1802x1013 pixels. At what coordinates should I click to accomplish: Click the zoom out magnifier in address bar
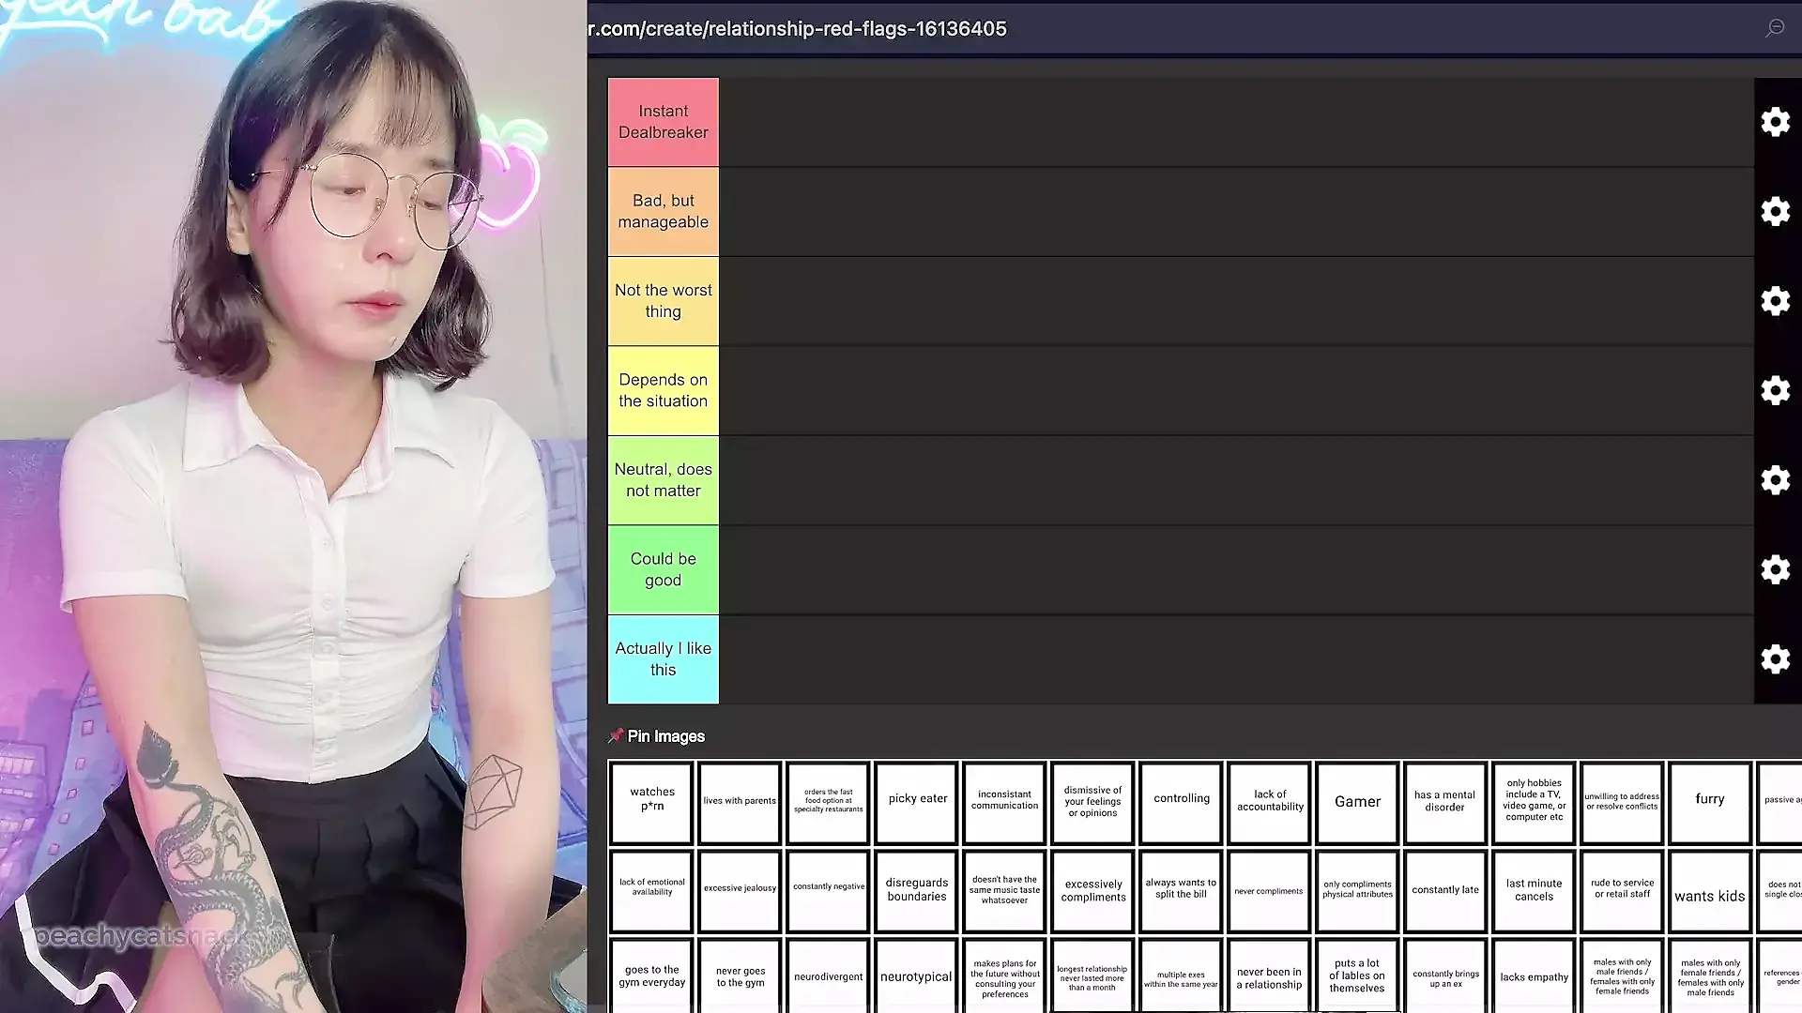coord(1774,28)
